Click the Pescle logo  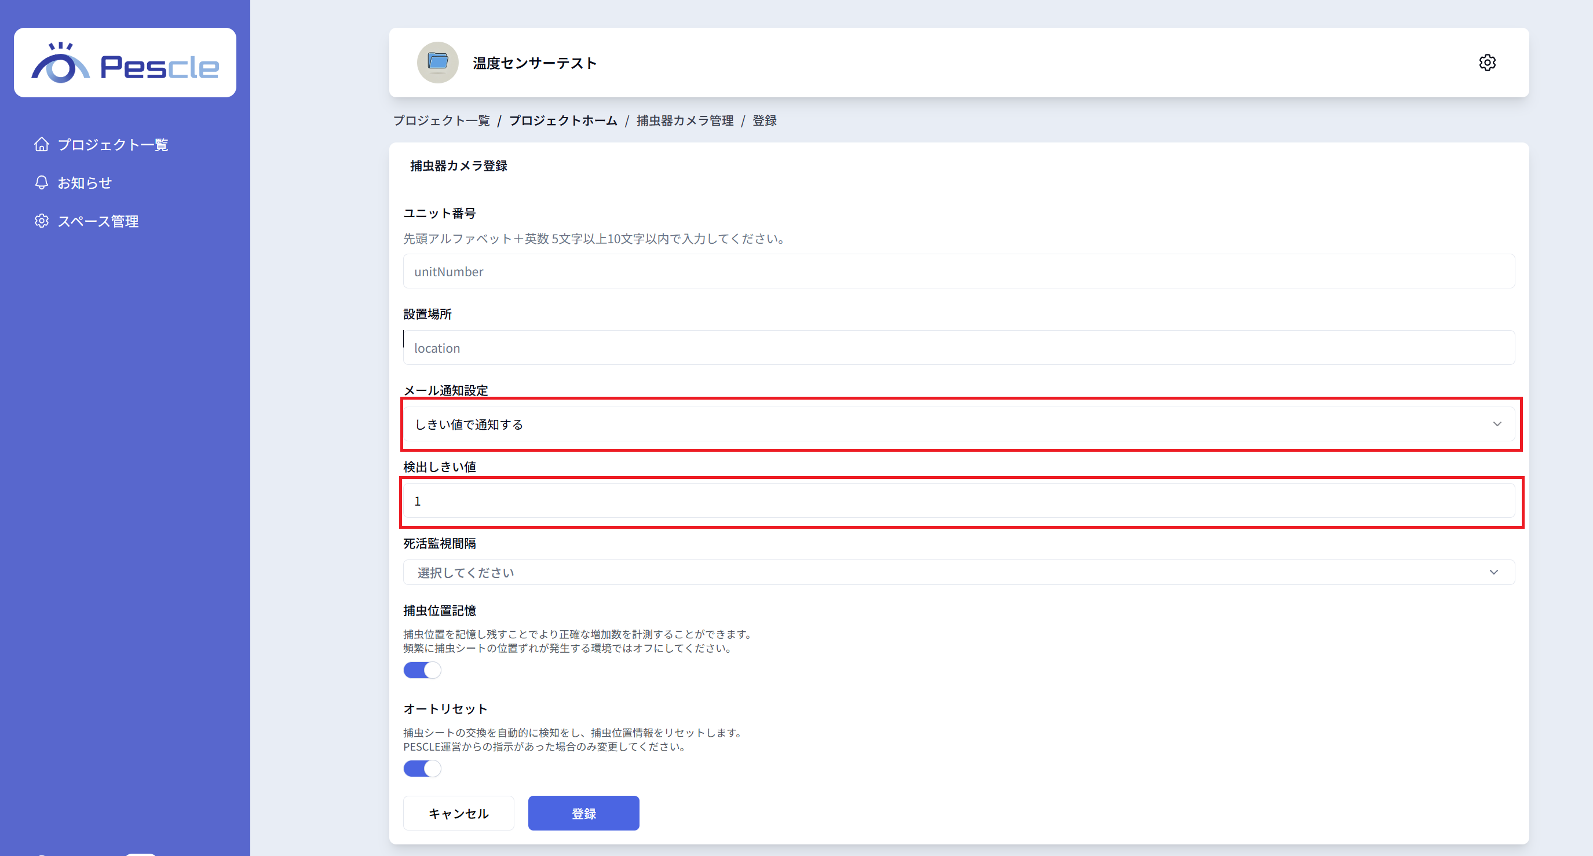pyautogui.click(x=125, y=63)
